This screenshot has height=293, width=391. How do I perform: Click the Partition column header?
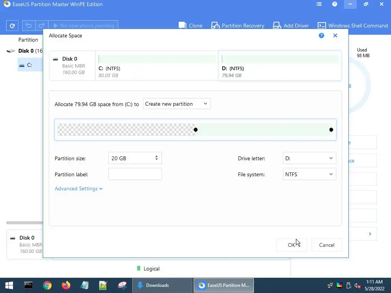(28, 40)
